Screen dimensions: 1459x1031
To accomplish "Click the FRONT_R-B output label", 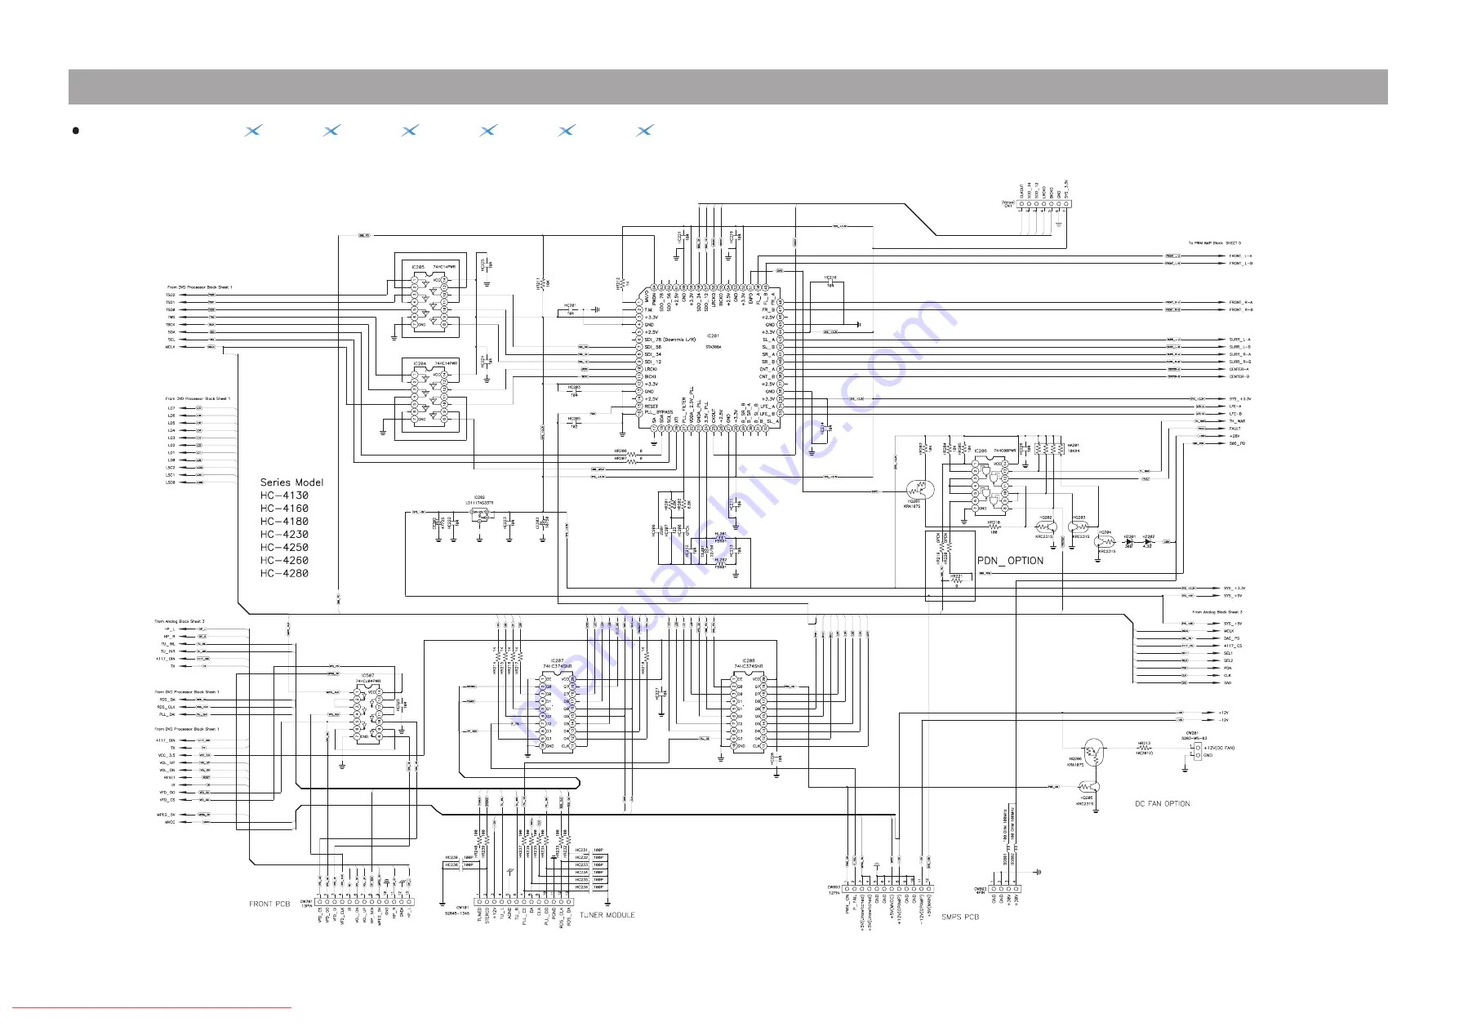I will point(1241,310).
